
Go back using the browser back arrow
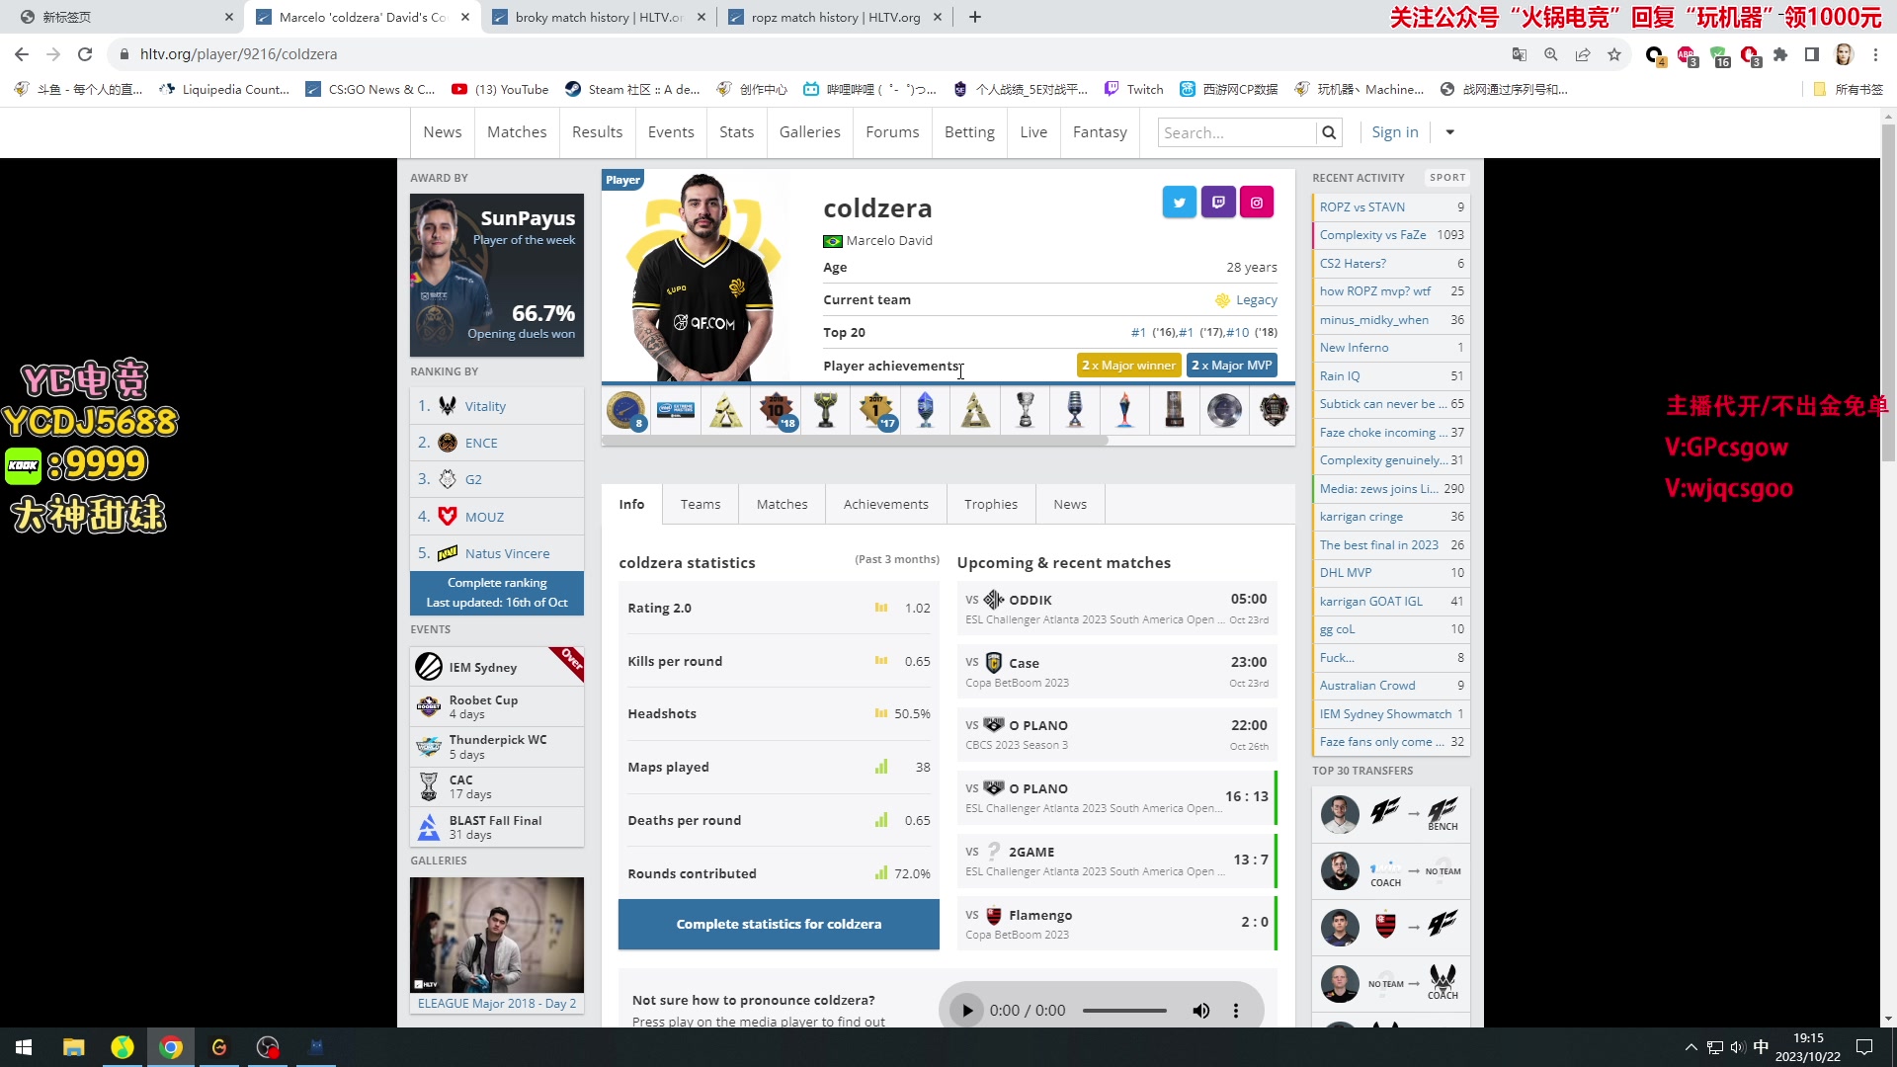click(x=22, y=54)
